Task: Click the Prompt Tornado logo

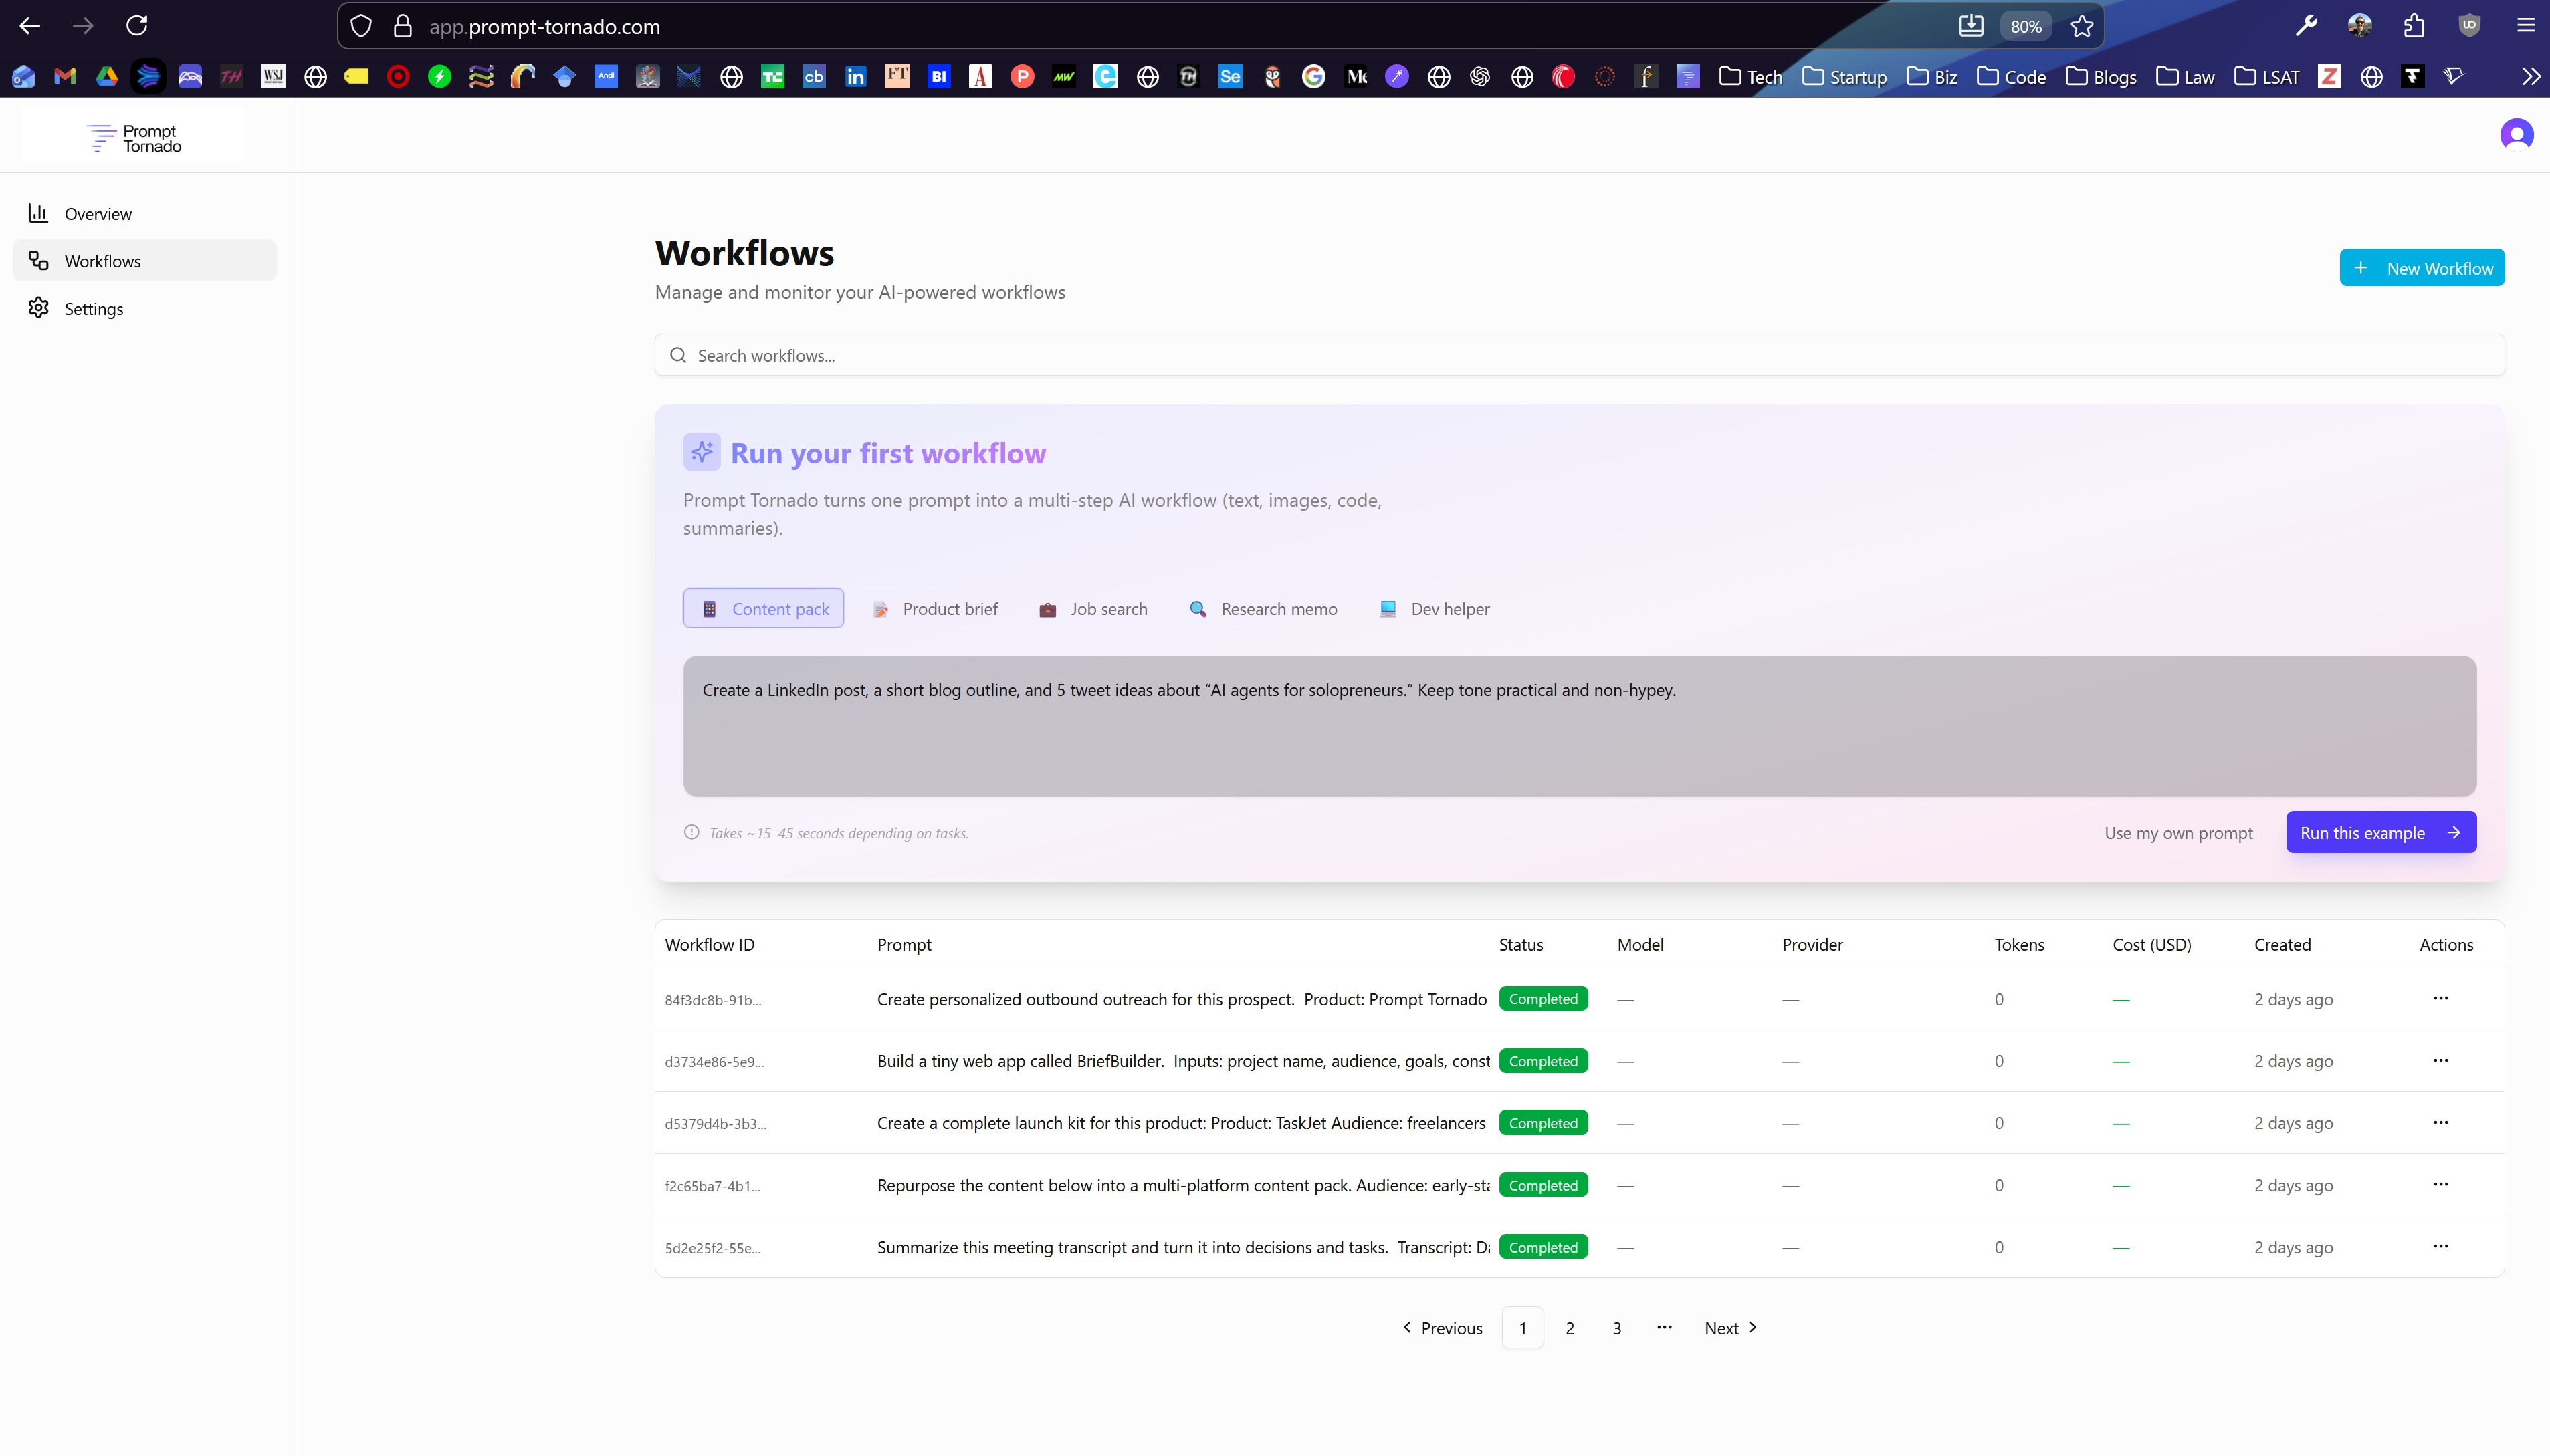Action: pos(133,138)
